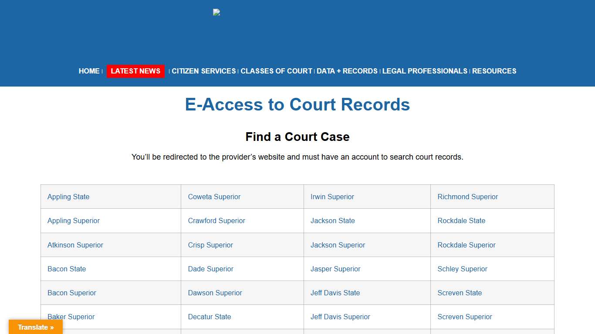Click the site logo image at top
Viewport: 595px width, 334px height.
216,12
